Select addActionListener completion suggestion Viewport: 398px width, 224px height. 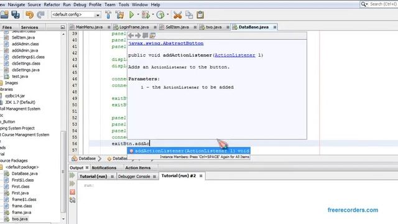coord(189,151)
